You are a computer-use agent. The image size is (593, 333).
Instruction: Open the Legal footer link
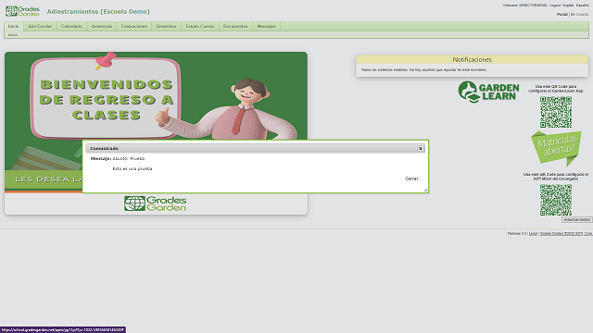point(533,234)
